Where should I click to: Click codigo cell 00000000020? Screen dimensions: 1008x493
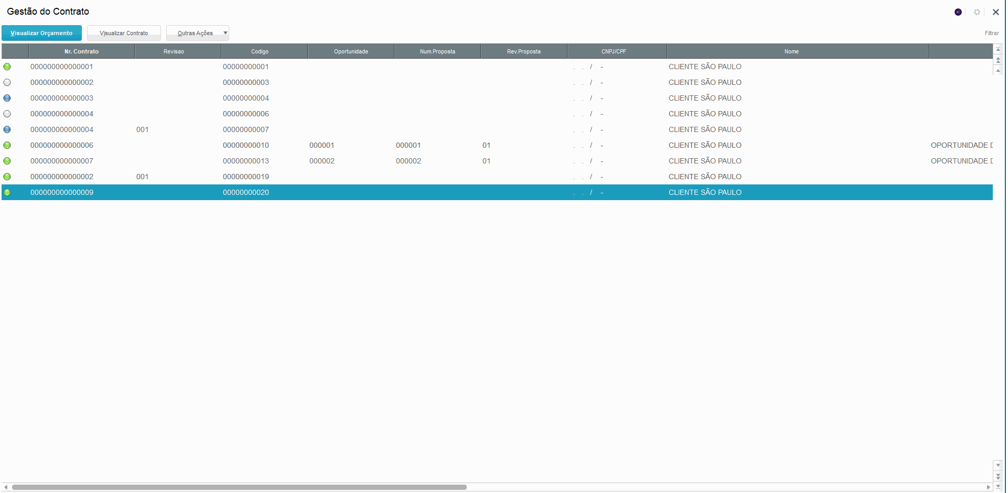[x=246, y=192]
